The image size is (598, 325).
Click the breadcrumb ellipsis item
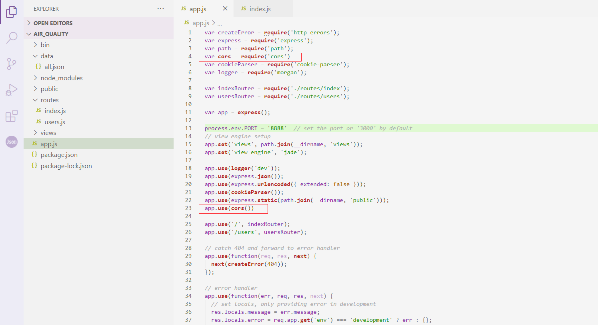(x=220, y=23)
